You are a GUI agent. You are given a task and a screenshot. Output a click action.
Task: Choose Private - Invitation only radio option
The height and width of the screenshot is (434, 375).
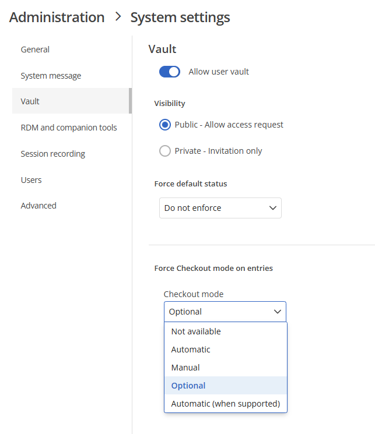[165, 151]
